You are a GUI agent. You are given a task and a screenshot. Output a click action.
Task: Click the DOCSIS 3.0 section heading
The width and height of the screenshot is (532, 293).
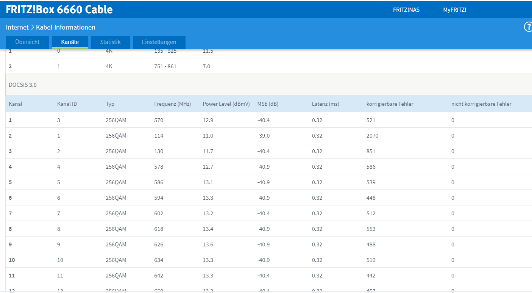pos(23,85)
